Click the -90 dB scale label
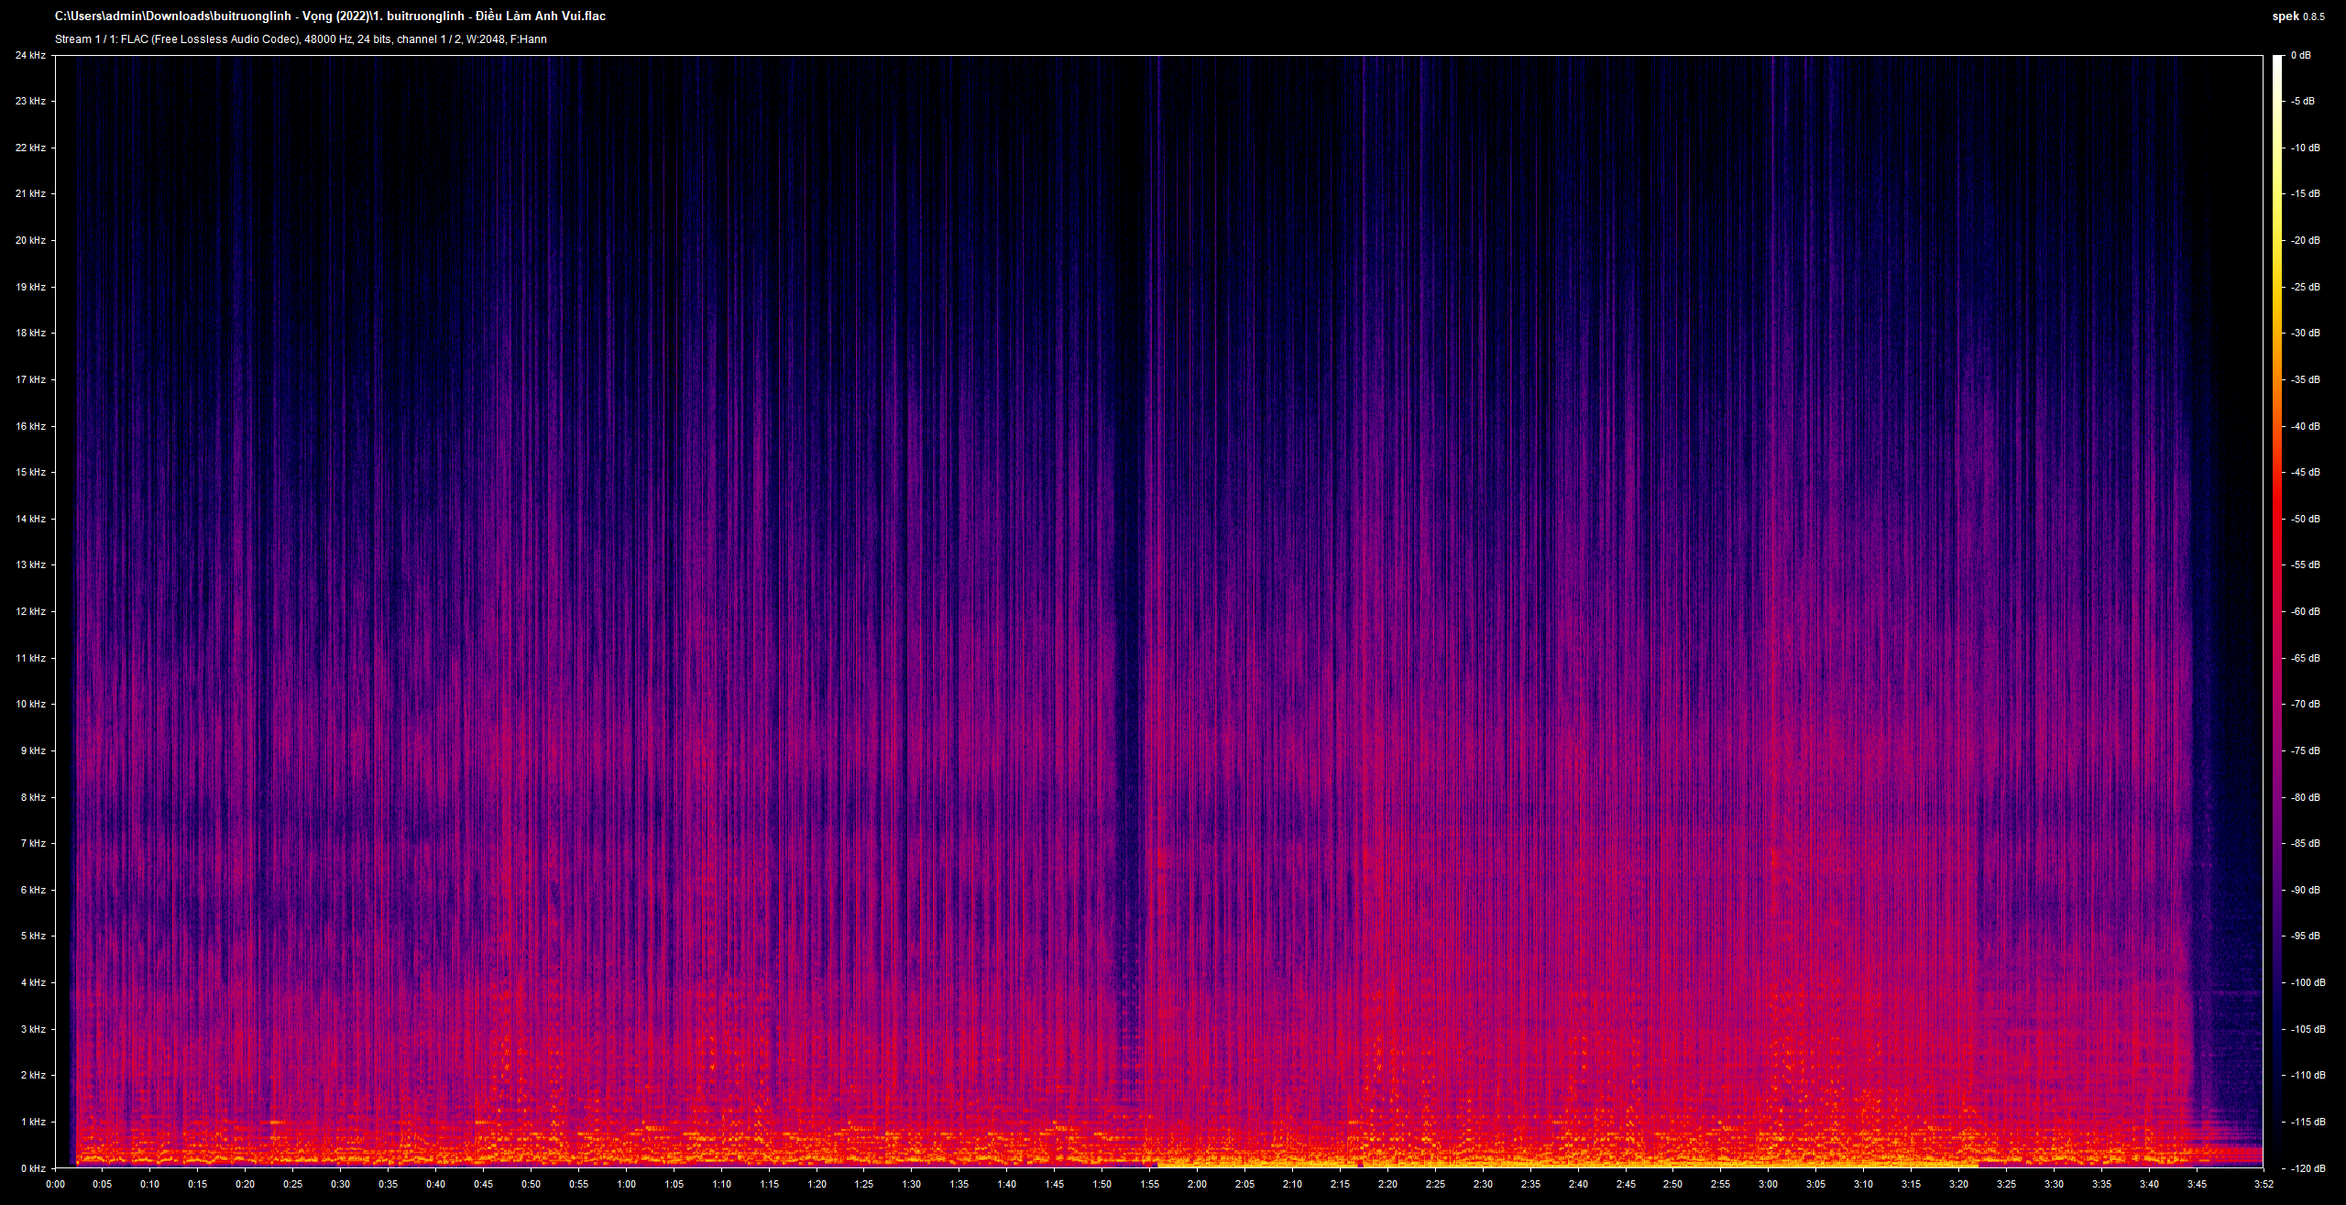Image resolution: width=2346 pixels, height=1205 pixels. tap(2305, 890)
